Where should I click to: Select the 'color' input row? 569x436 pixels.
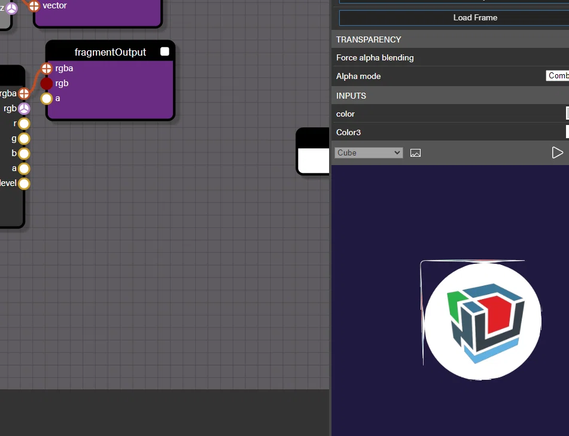point(451,114)
